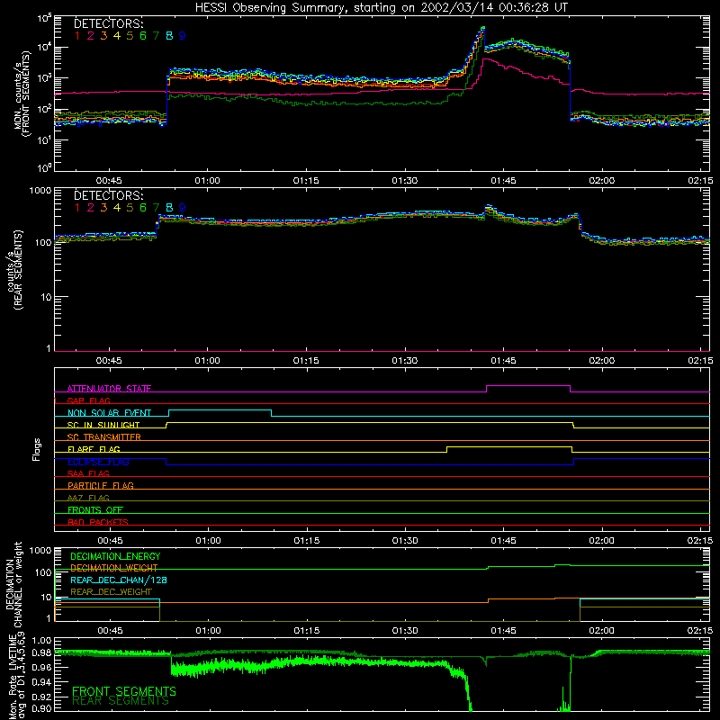Click the HESSI Observing Summary title text
Viewport: 720px width, 720px height.
click(x=381, y=8)
